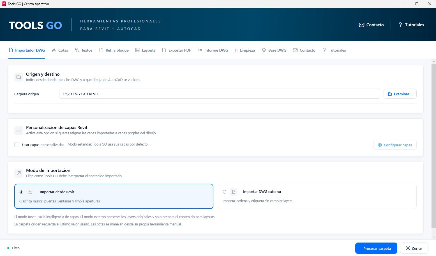This screenshot has height=256, width=436.
Task: Click the Textos letter icon
Action: coord(77,50)
